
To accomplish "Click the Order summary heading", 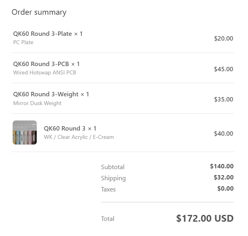I will pos(39,12).
